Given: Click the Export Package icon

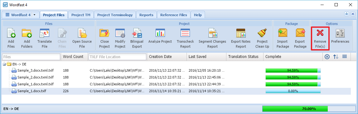Looking at the screenshot, I should [x=300, y=33].
